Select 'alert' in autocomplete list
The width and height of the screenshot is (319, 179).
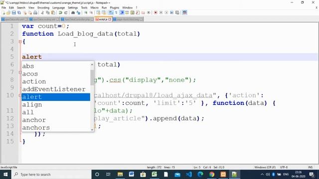coord(56,97)
